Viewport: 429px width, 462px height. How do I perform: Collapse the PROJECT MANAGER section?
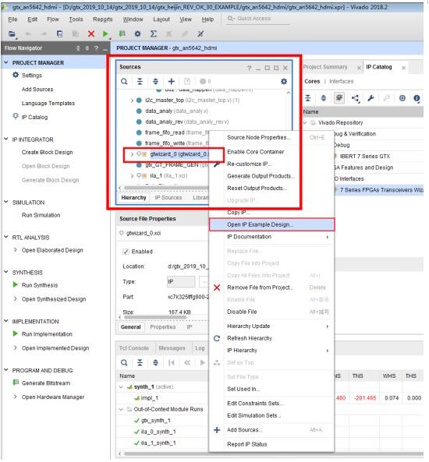(6, 63)
